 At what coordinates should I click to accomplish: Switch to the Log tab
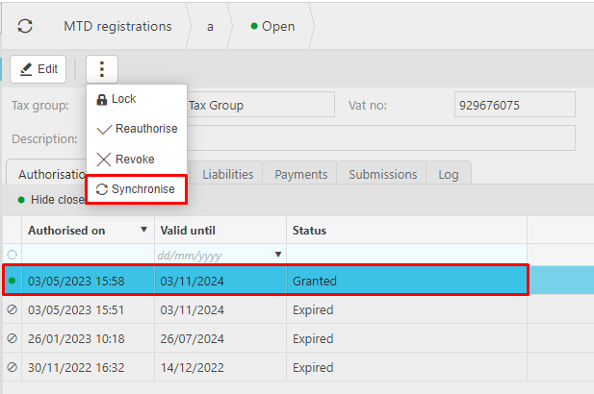[x=449, y=174]
